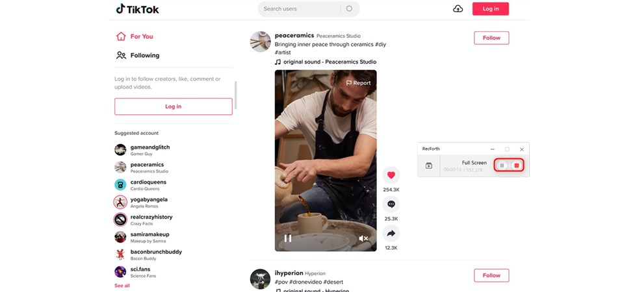This screenshot has width=637, height=292.
Task: Click the baconbrunchbuddy avatar
Action: coord(120,254)
